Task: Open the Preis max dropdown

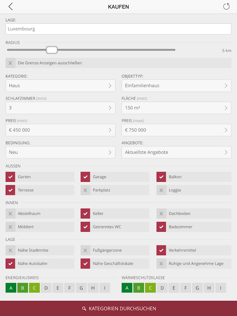Action: tap(176, 130)
